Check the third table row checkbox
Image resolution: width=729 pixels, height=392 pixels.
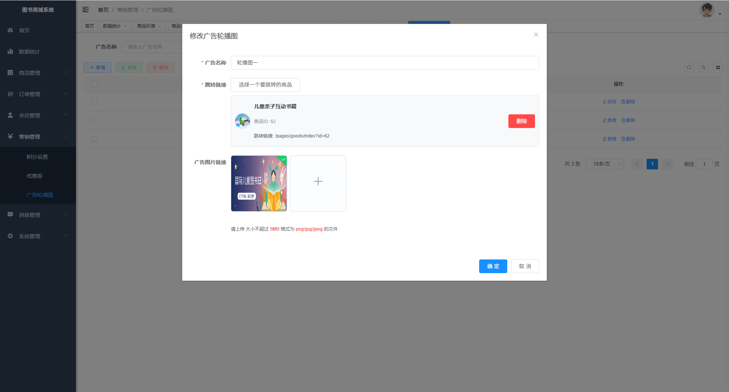pyautogui.click(x=94, y=139)
